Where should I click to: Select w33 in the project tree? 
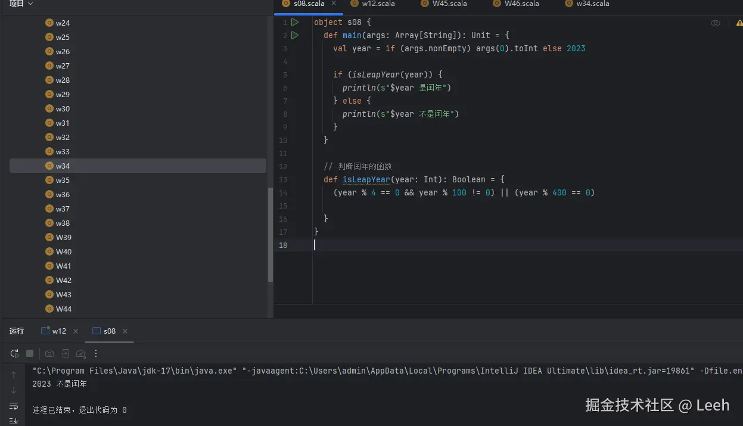coord(138,151)
